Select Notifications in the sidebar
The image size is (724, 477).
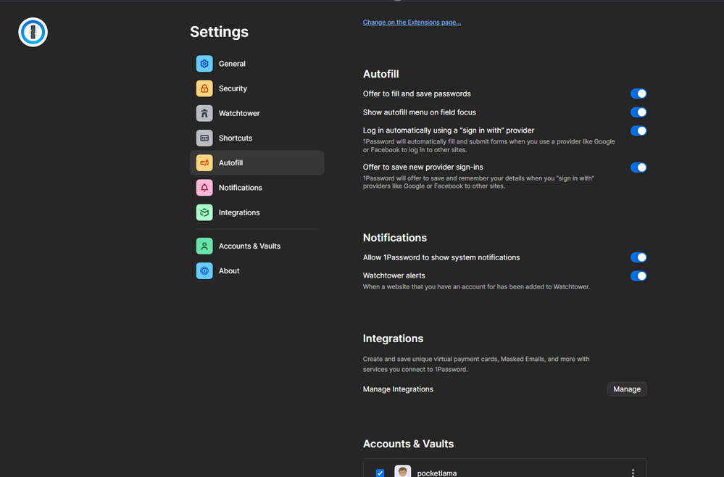pyautogui.click(x=257, y=188)
